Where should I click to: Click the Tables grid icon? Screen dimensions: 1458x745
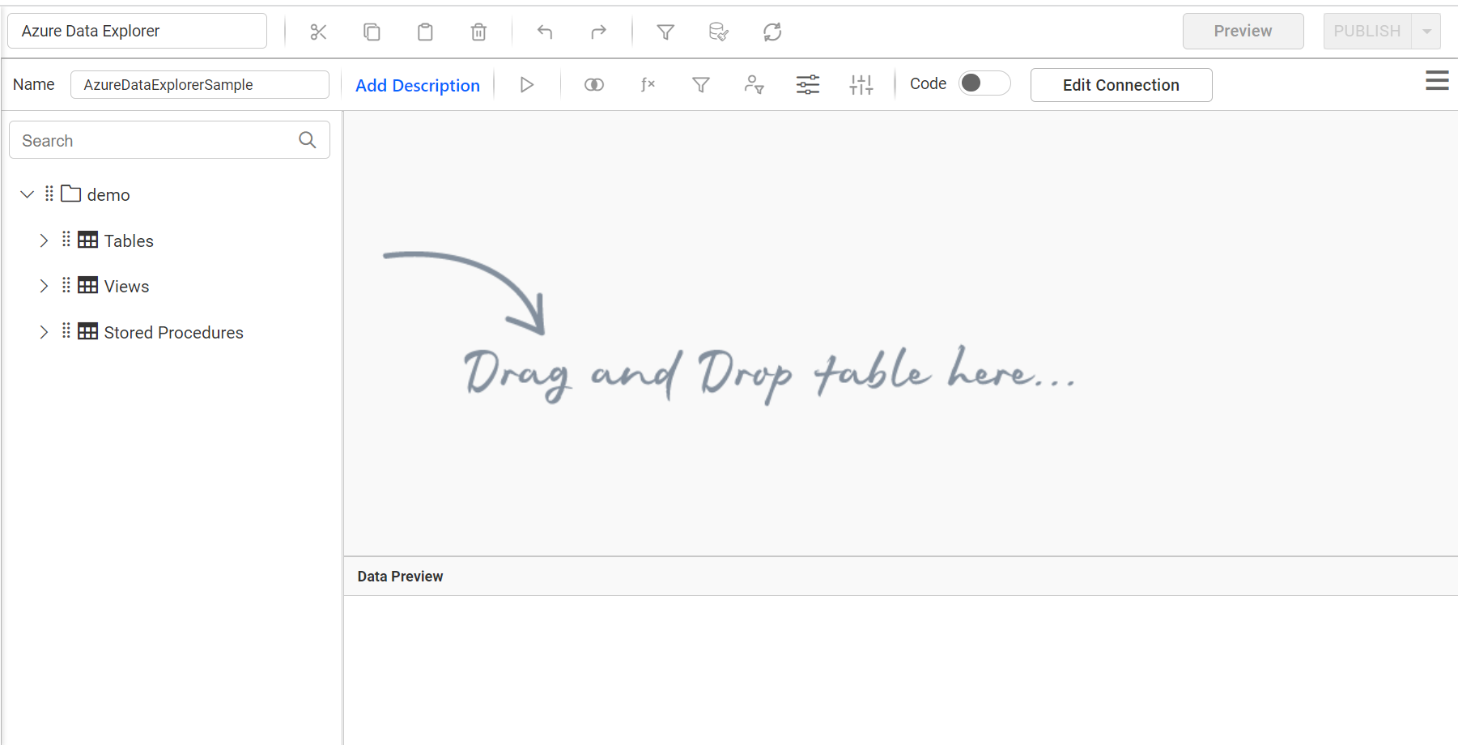[88, 240]
